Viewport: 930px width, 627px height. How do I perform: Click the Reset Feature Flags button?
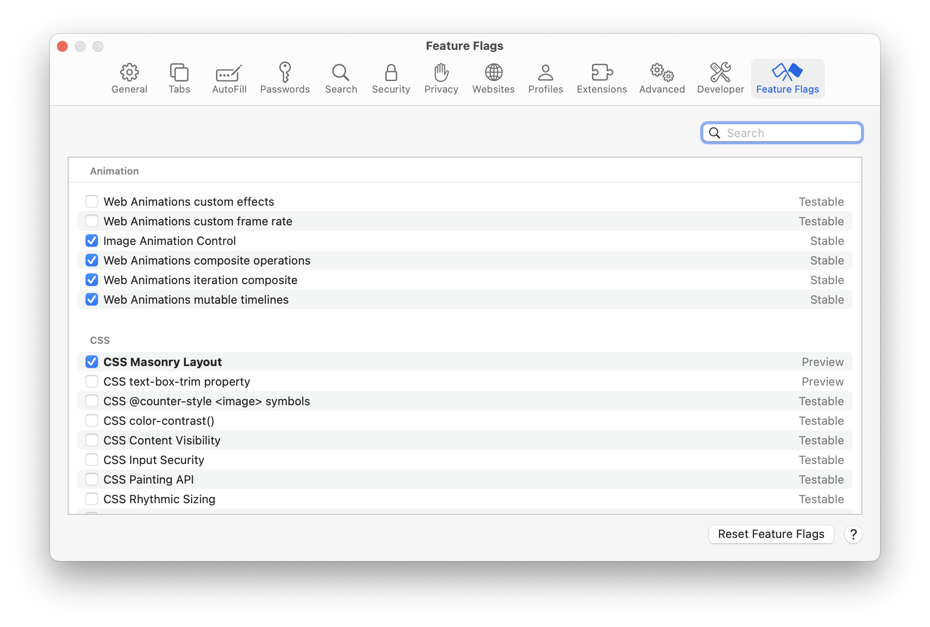(x=771, y=534)
